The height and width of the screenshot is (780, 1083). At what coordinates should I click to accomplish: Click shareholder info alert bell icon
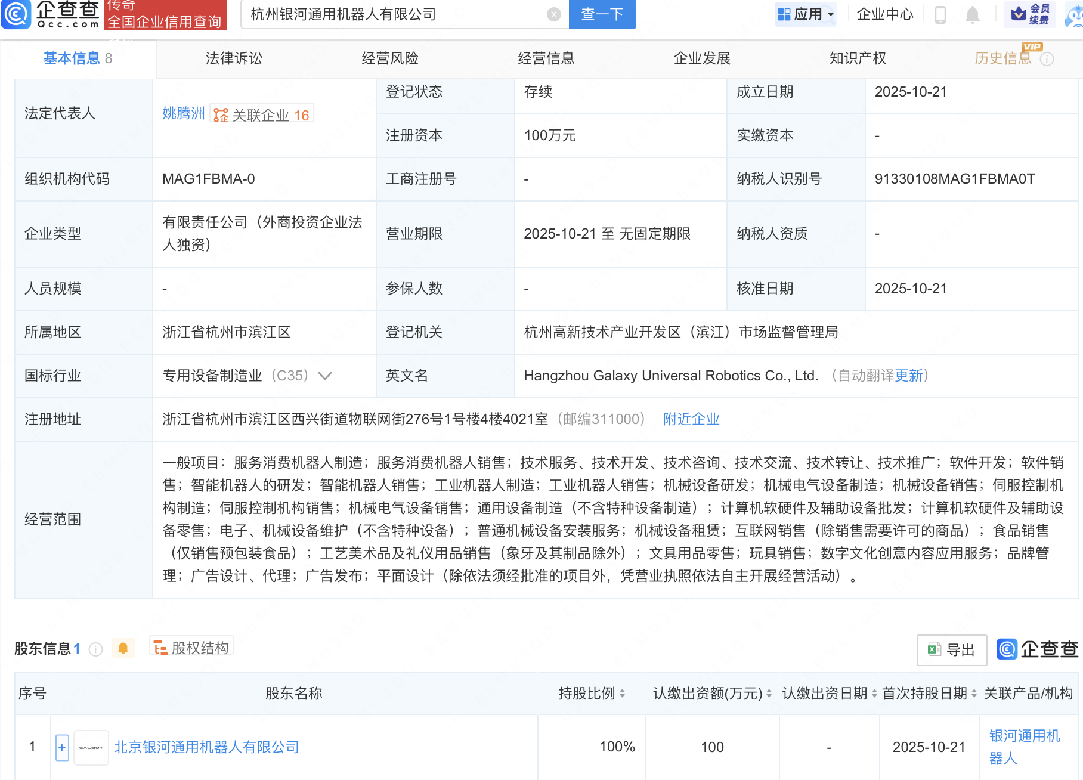point(123,648)
